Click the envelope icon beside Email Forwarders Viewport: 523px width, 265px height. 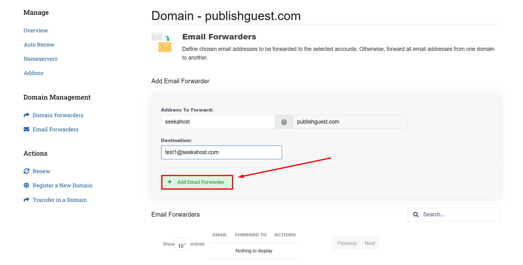pyautogui.click(x=27, y=129)
